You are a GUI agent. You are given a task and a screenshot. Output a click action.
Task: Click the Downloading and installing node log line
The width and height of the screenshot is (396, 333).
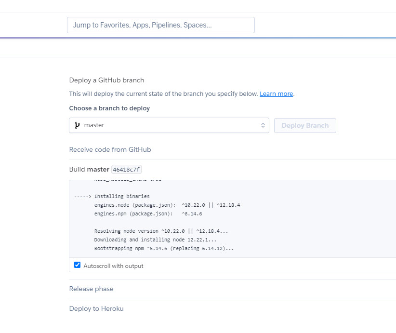(x=155, y=240)
